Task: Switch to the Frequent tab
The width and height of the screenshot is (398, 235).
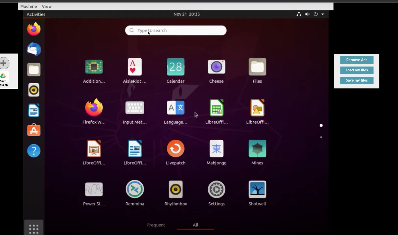Action: click(x=156, y=225)
